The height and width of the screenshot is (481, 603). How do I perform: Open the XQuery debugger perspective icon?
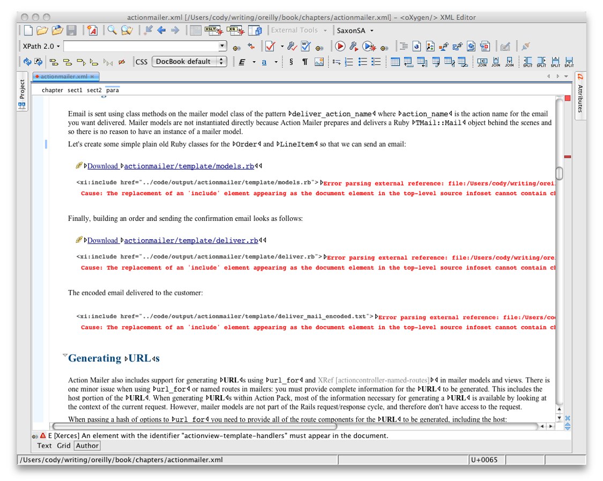coord(235,31)
